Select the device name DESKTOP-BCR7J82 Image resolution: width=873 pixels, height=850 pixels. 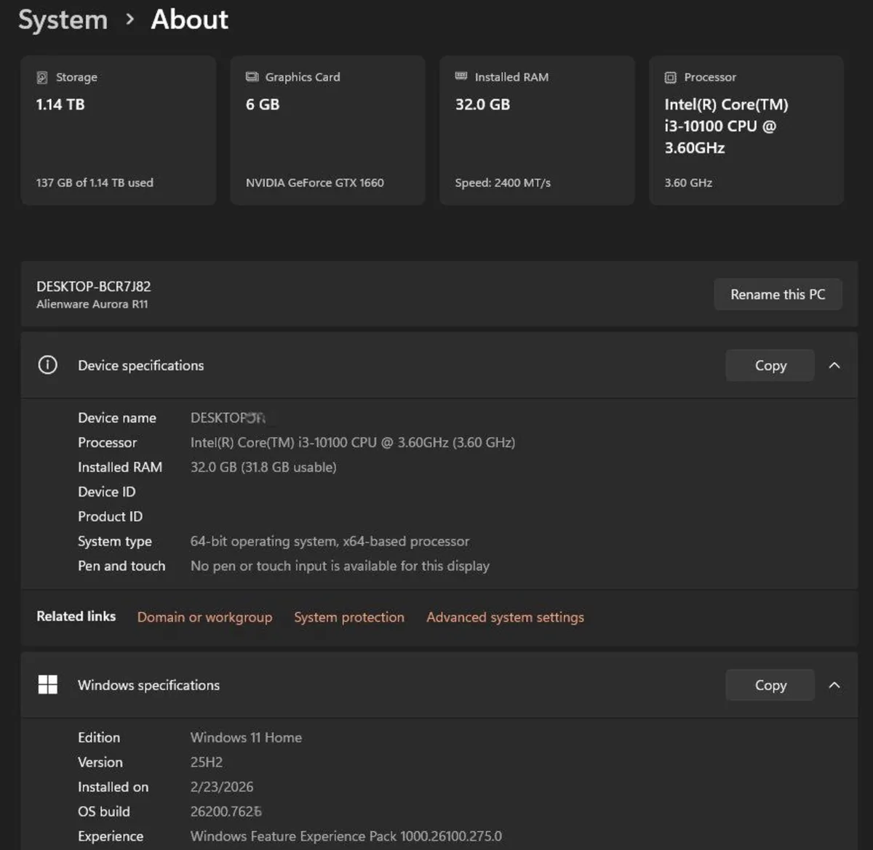pos(93,286)
